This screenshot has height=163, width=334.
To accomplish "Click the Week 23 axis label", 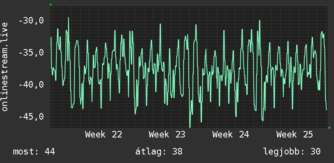I will pyautogui.click(x=167, y=135).
